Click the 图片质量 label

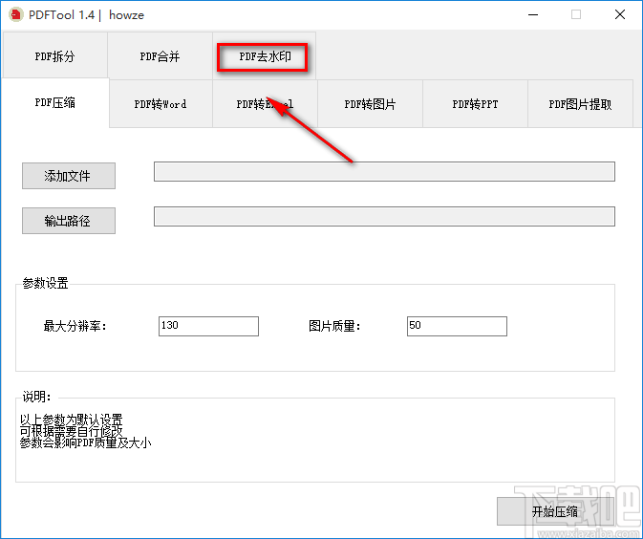(x=334, y=327)
